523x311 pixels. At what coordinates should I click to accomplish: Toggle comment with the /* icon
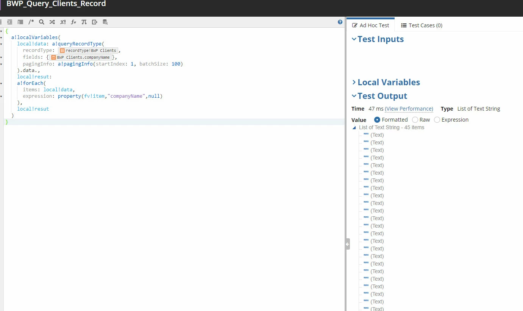31,22
